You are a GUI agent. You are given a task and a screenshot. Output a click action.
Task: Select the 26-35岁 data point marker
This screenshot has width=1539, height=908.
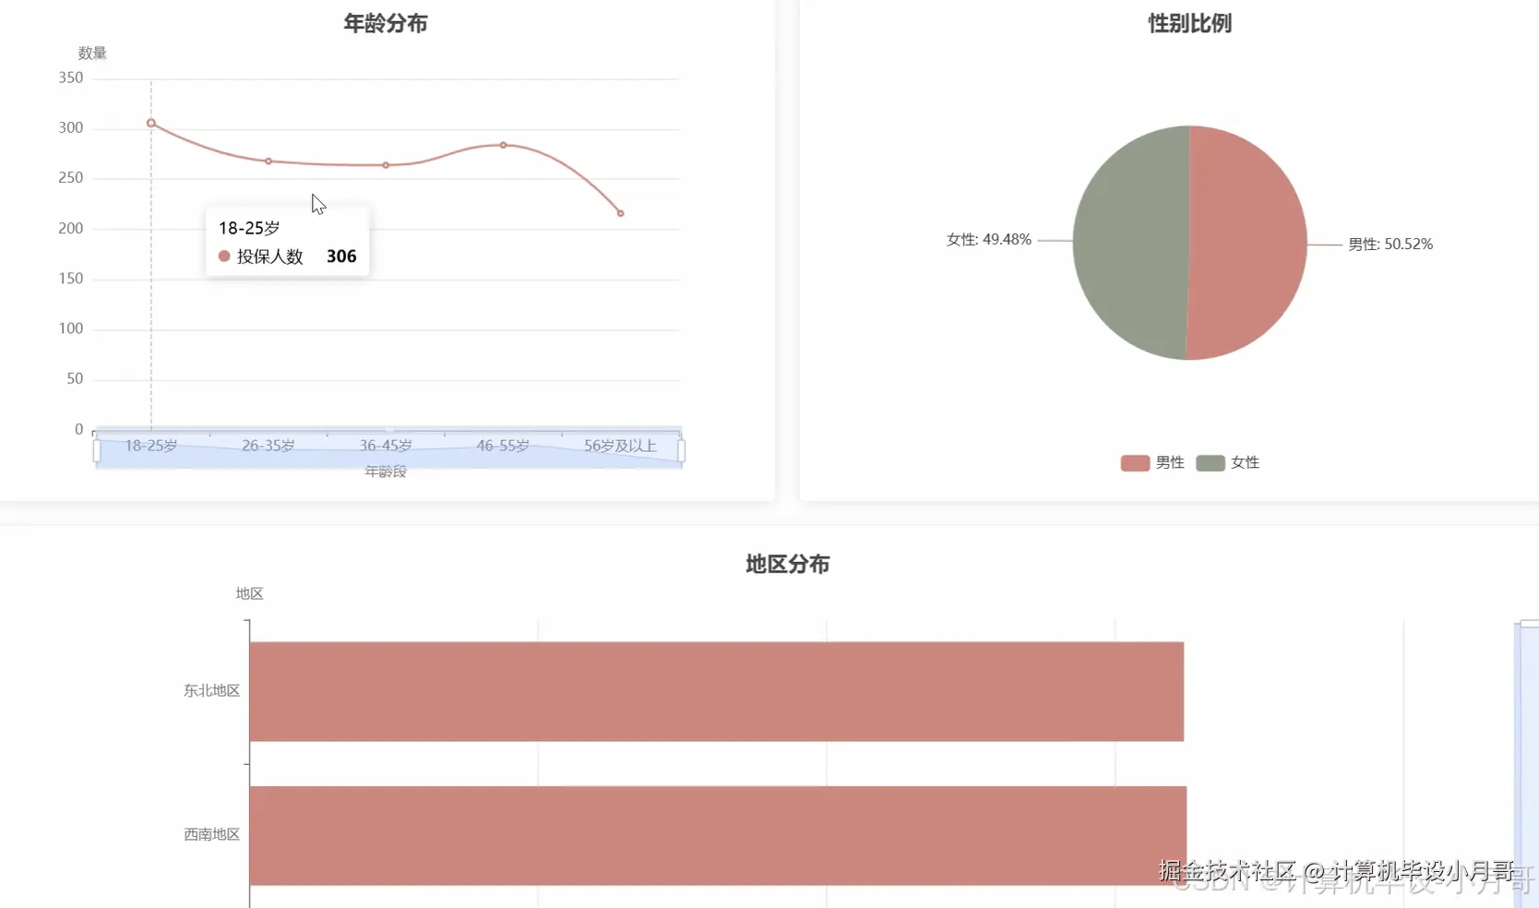(268, 160)
